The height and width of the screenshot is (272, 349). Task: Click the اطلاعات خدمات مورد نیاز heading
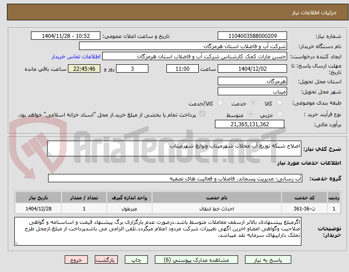pyautogui.click(x=309, y=163)
